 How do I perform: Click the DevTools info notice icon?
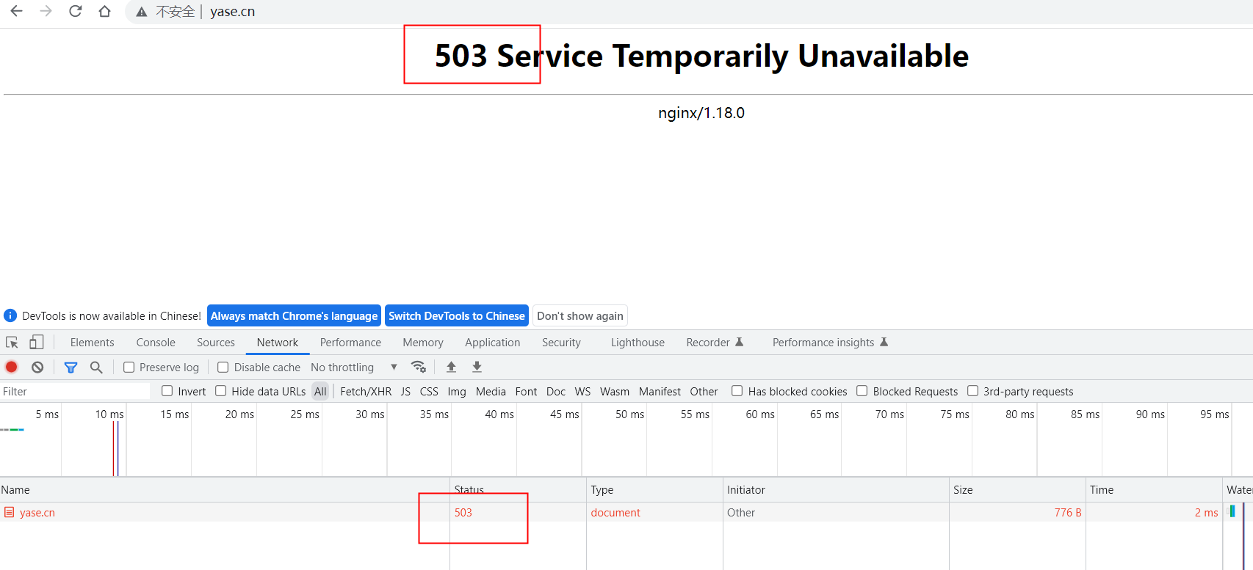10,315
